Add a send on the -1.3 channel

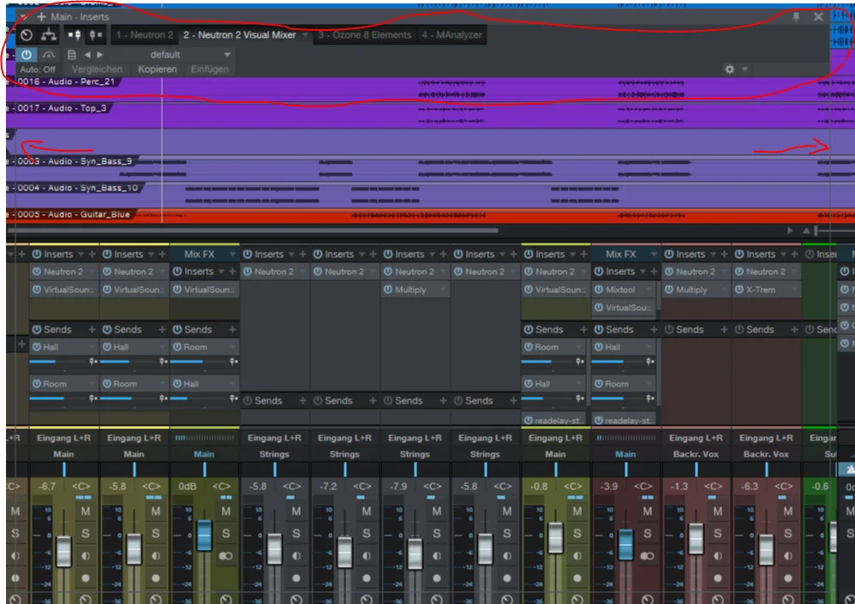pyautogui.click(x=724, y=329)
